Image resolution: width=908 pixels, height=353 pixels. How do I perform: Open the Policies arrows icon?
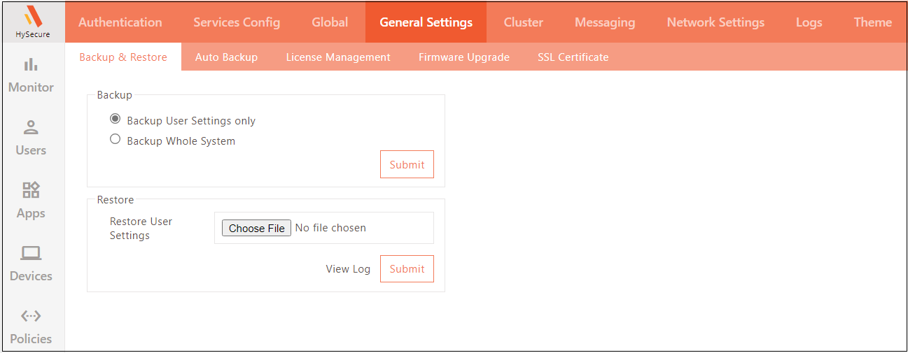pyautogui.click(x=31, y=316)
